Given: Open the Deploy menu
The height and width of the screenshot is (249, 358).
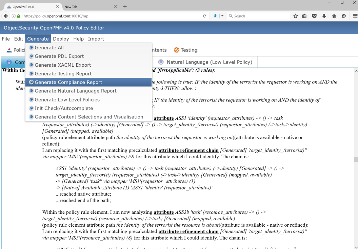Looking at the screenshot, I should coord(61,39).
